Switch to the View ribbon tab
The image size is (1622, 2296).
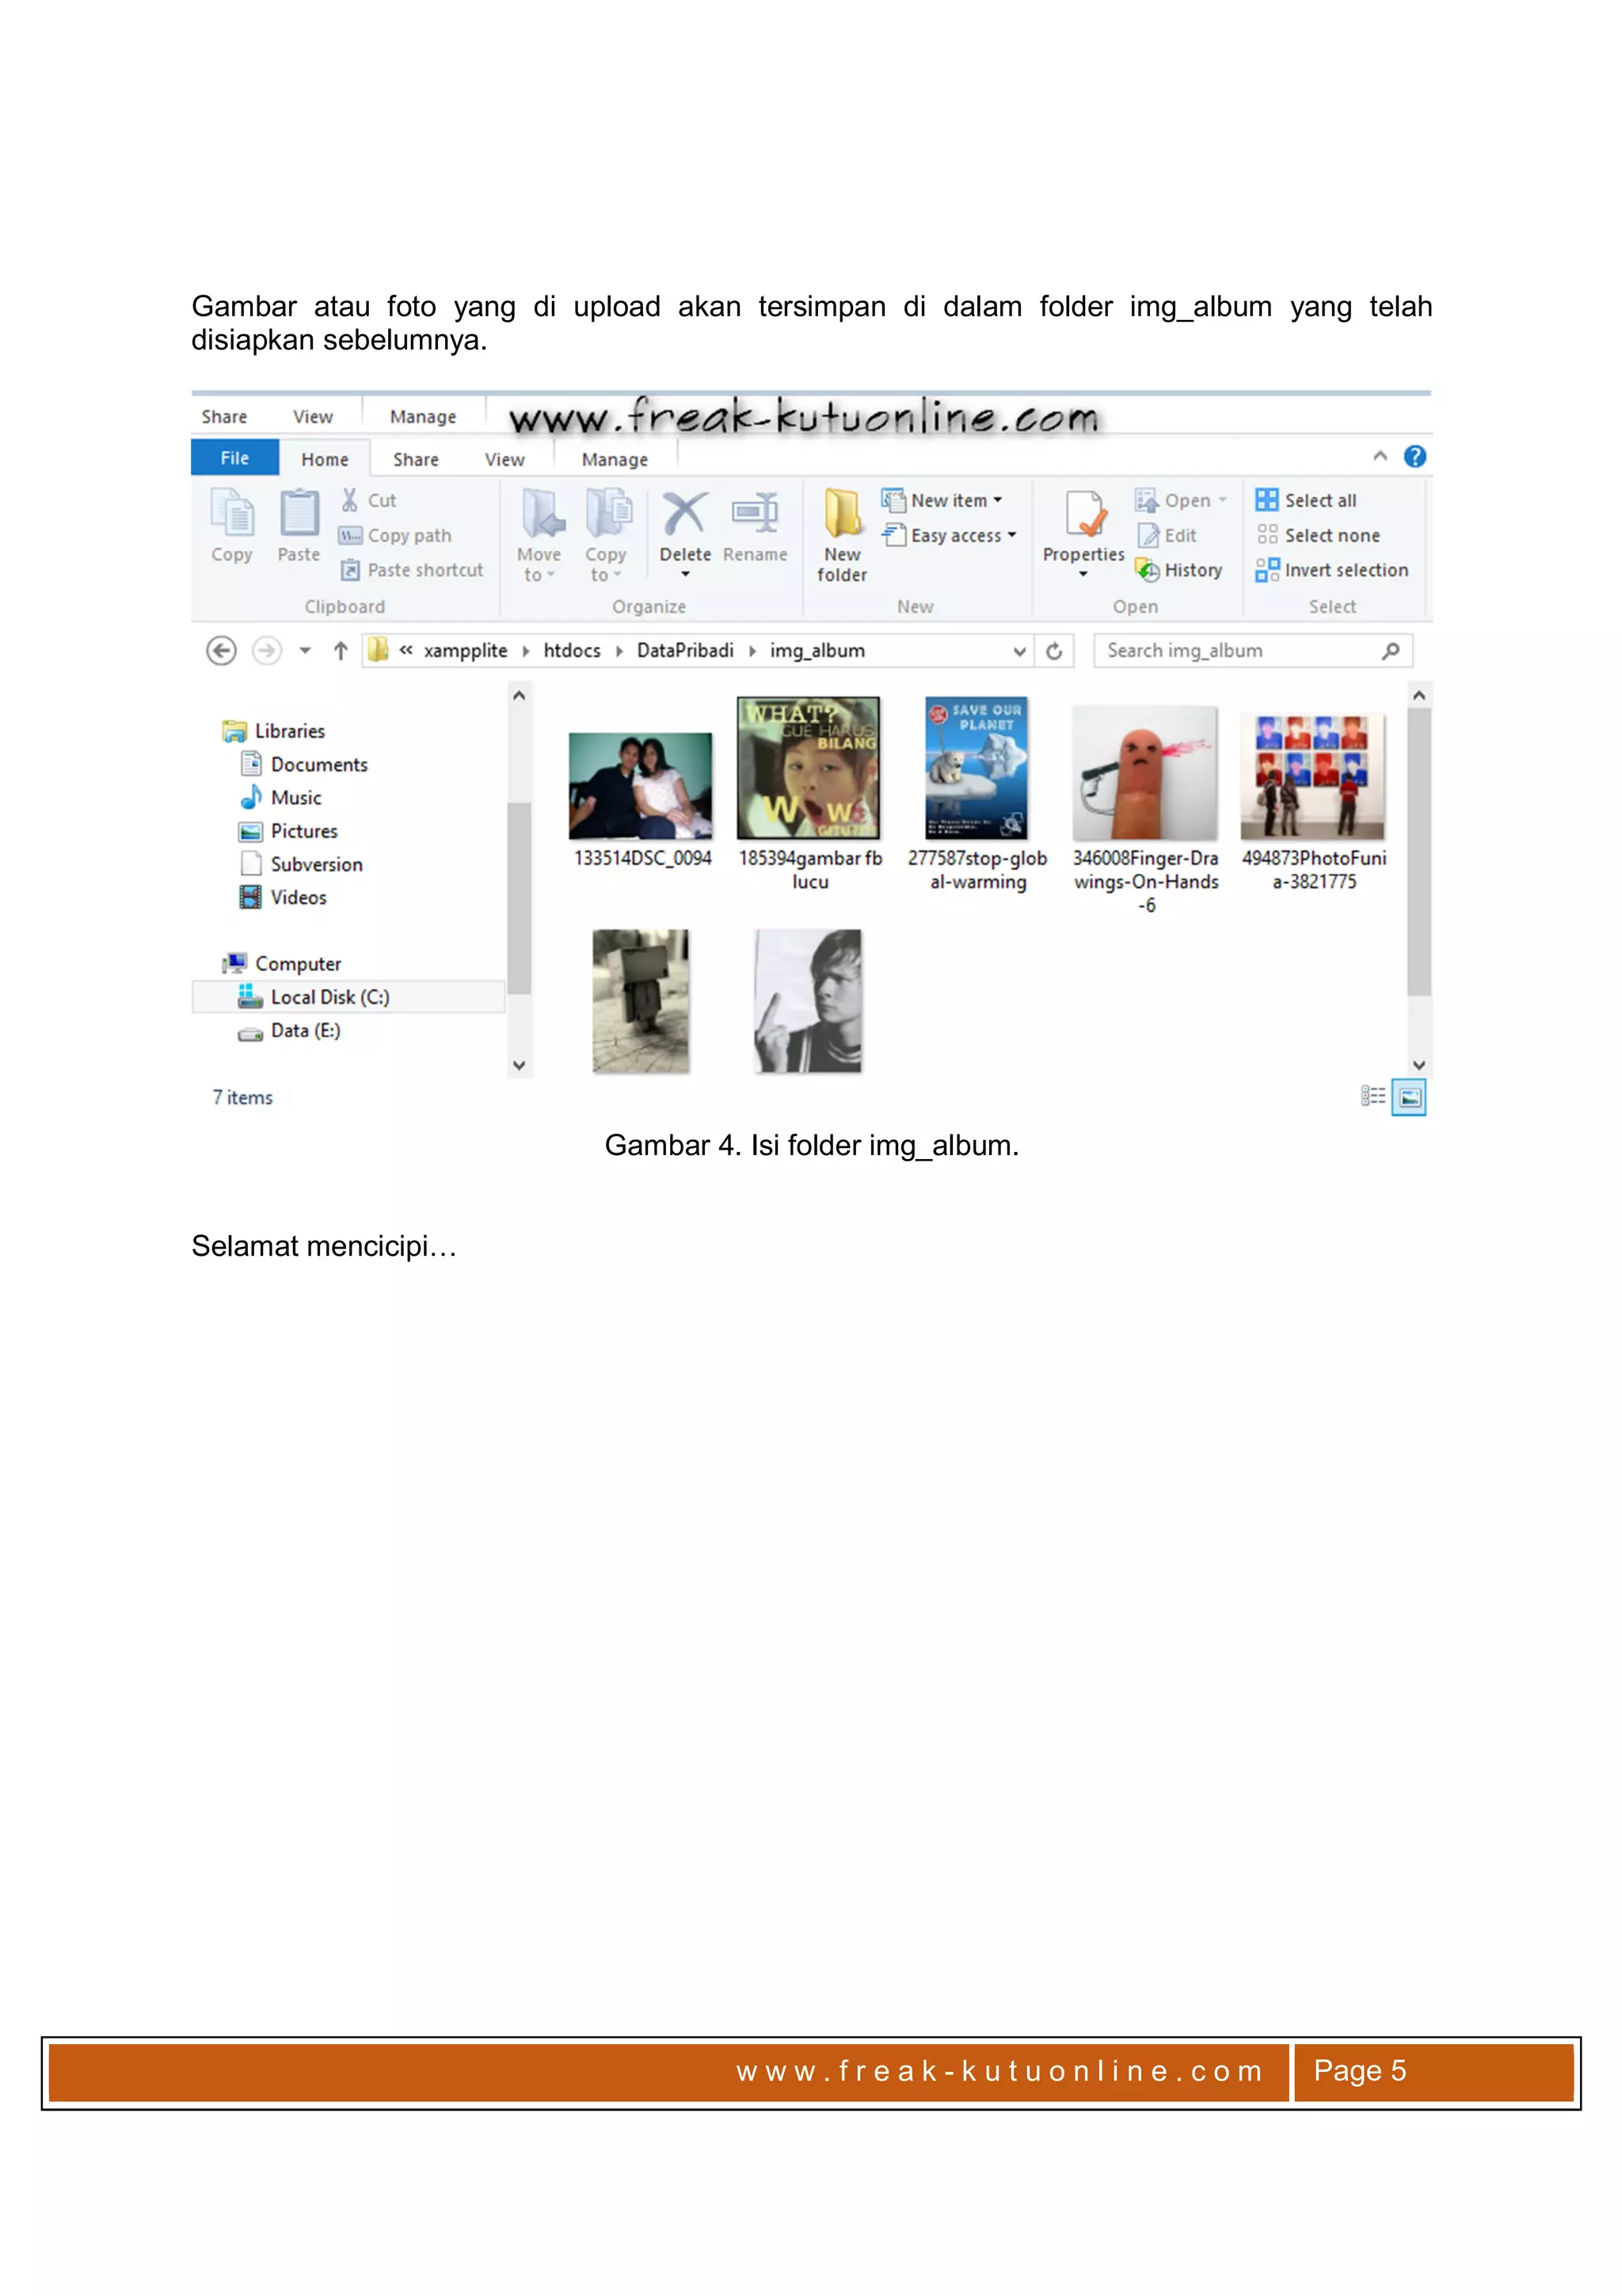click(x=504, y=460)
